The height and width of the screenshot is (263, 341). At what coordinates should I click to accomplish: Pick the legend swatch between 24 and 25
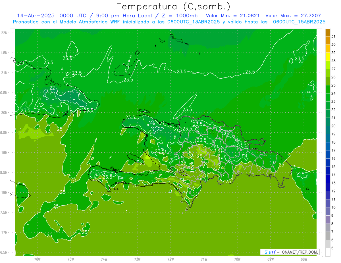[328, 89]
